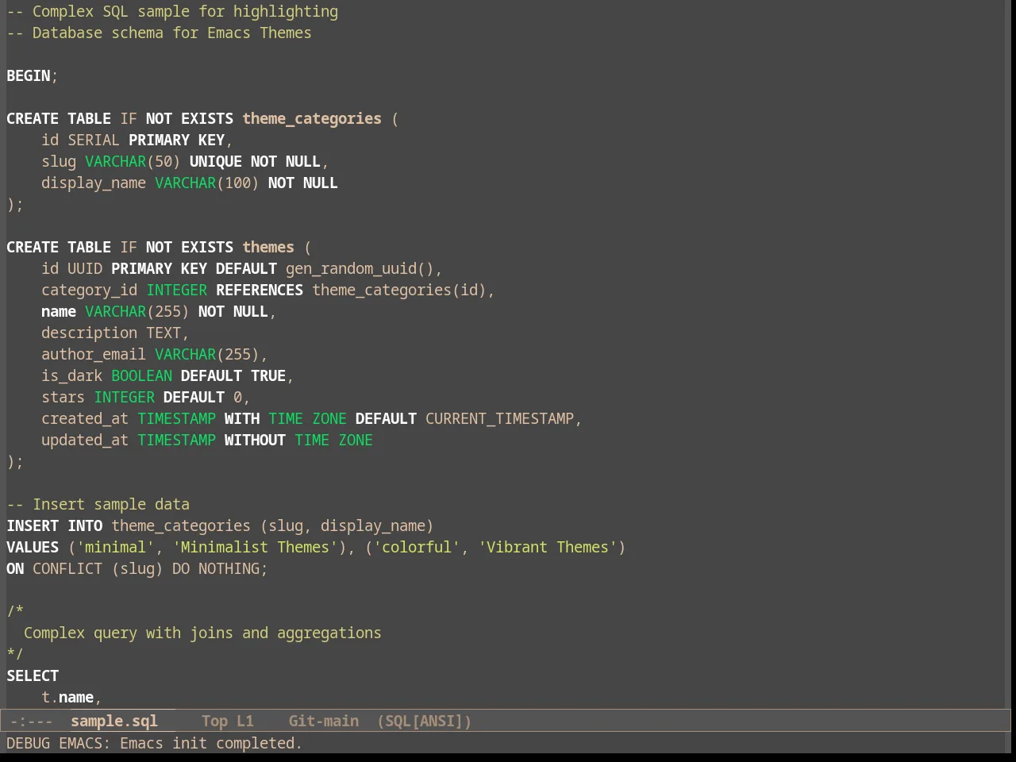Image resolution: width=1016 pixels, height=762 pixels.
Task: Place cursor on the BEGIN keyword
Action: tap(29, 75)
